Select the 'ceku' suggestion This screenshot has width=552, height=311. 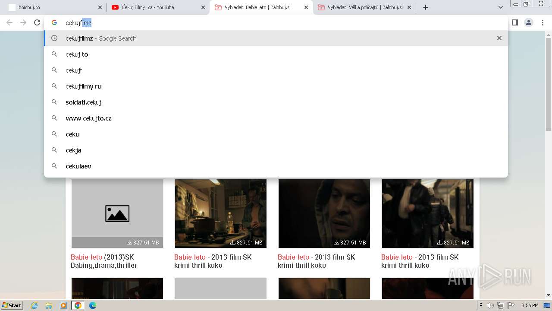[x=276, y=134]
